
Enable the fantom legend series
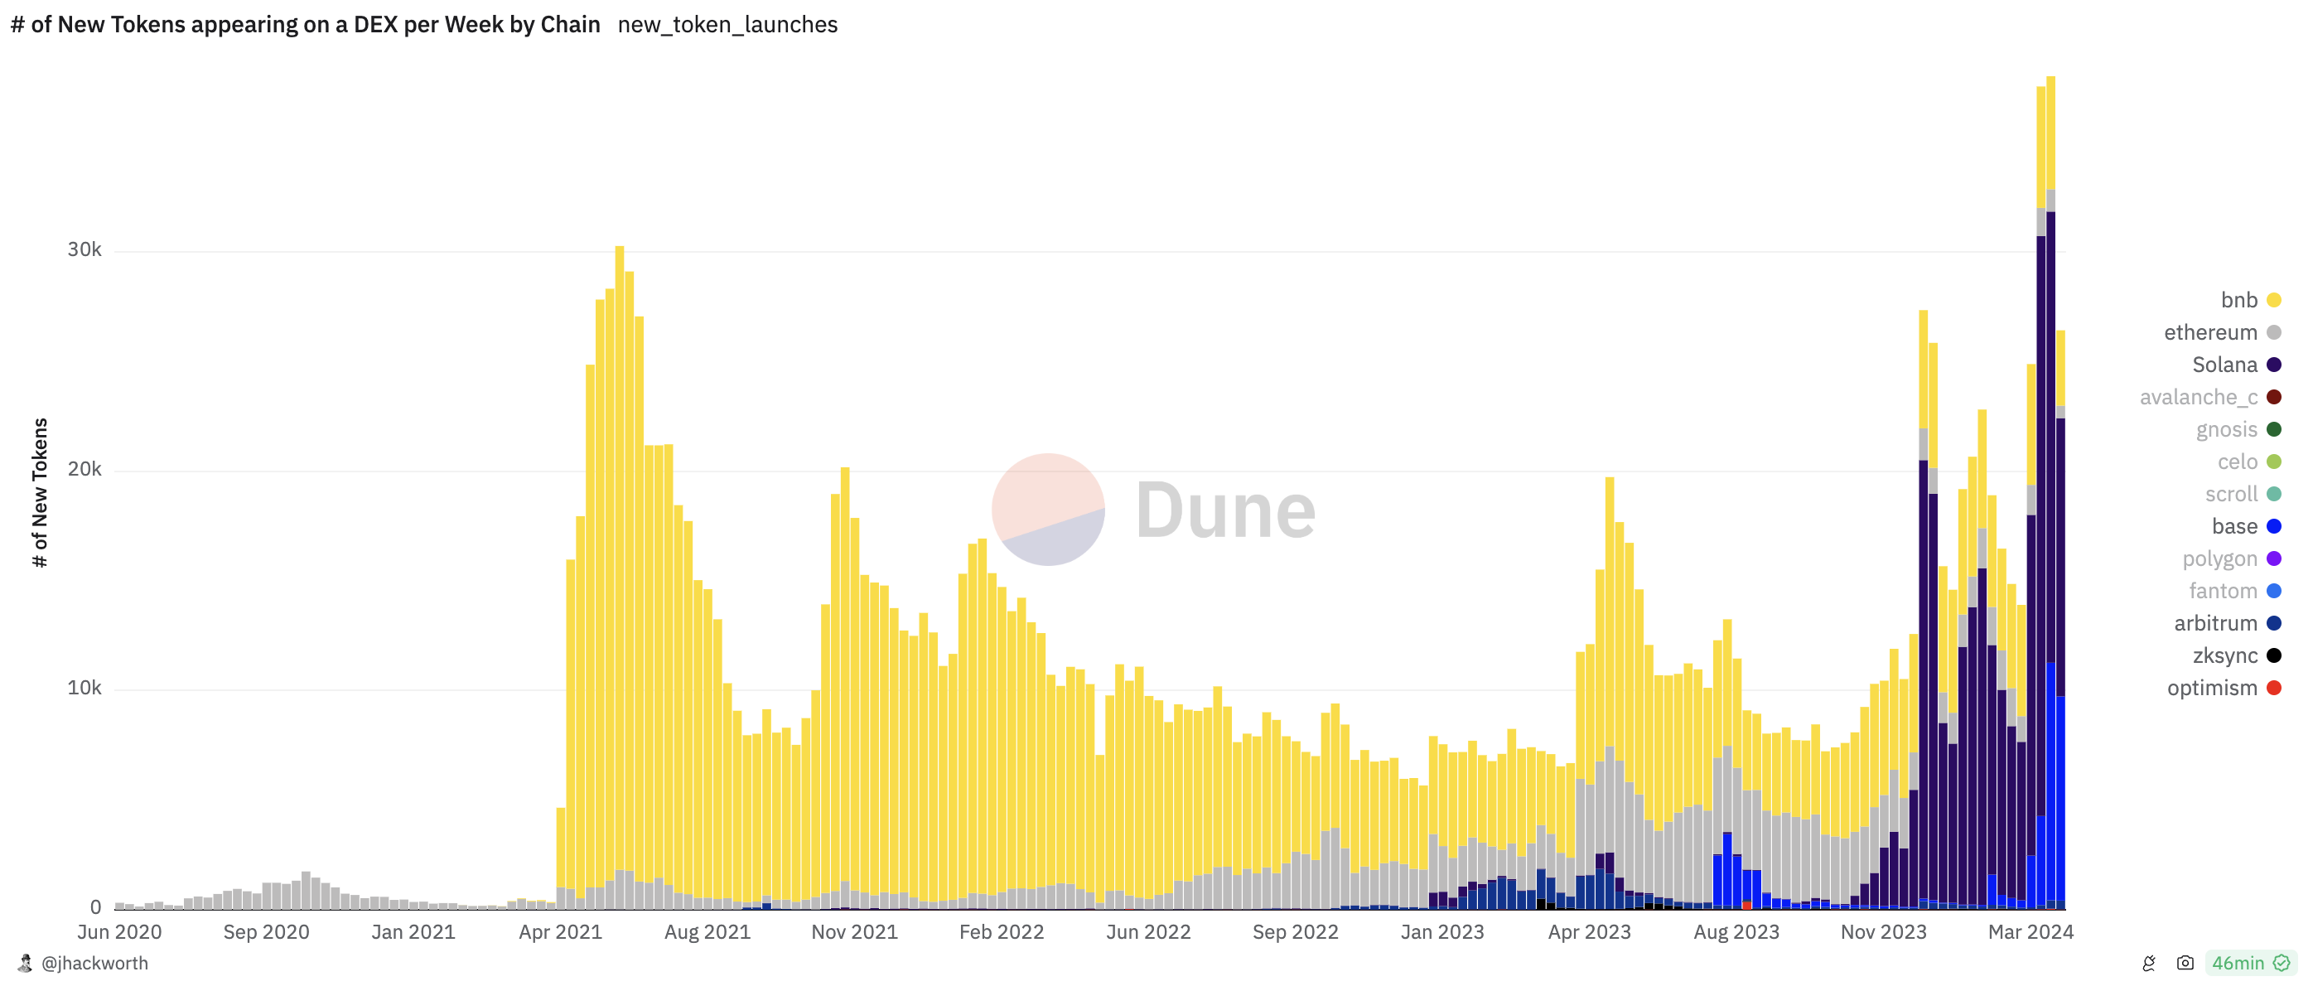(2223, 591)
